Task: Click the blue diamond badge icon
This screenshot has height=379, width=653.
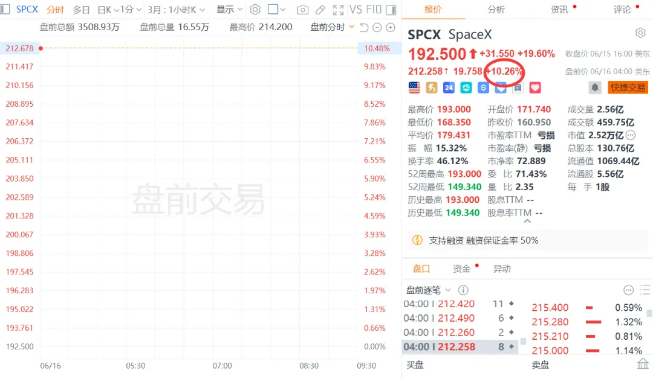Action: pyautogui.click(x=501, y=88)
